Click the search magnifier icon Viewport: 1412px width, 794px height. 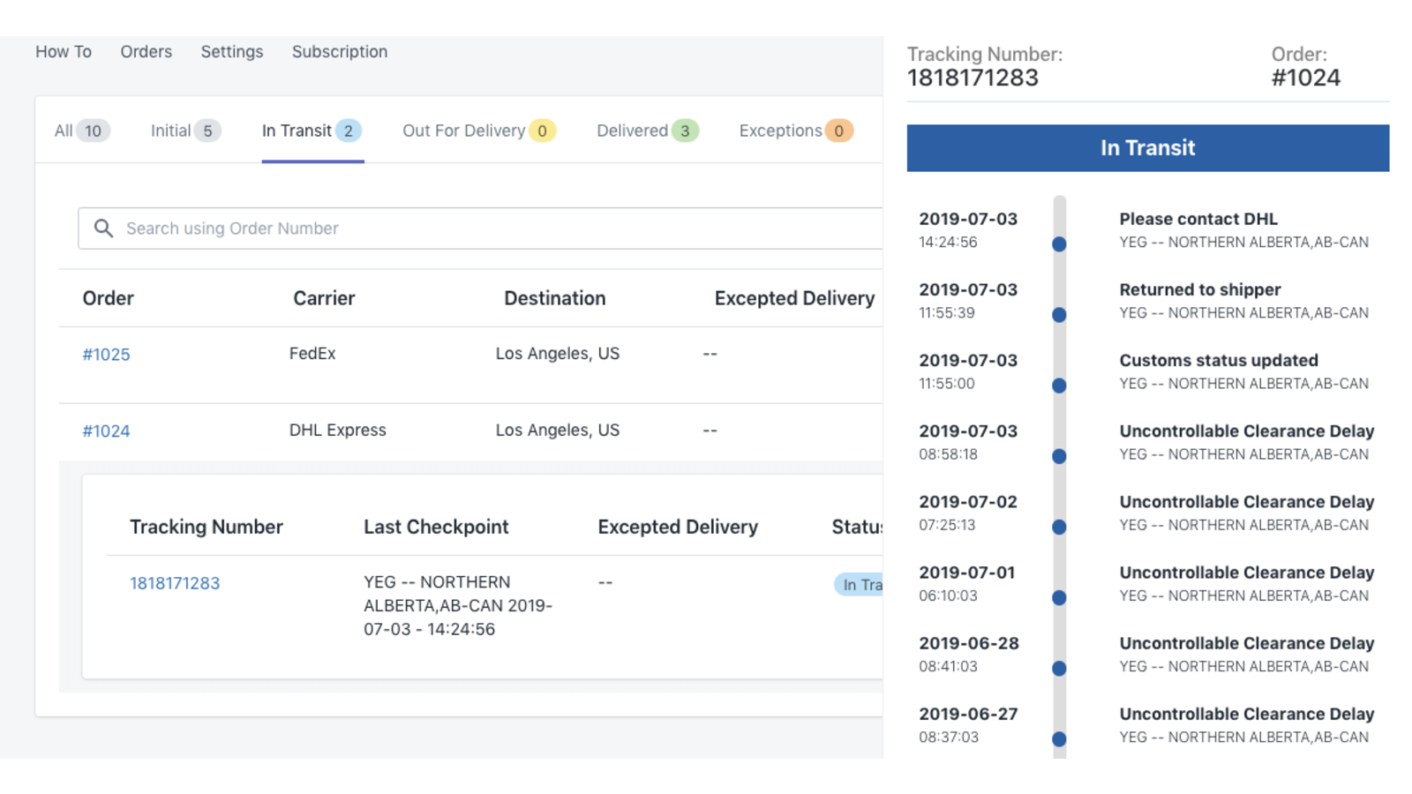[x=103, y=228]
